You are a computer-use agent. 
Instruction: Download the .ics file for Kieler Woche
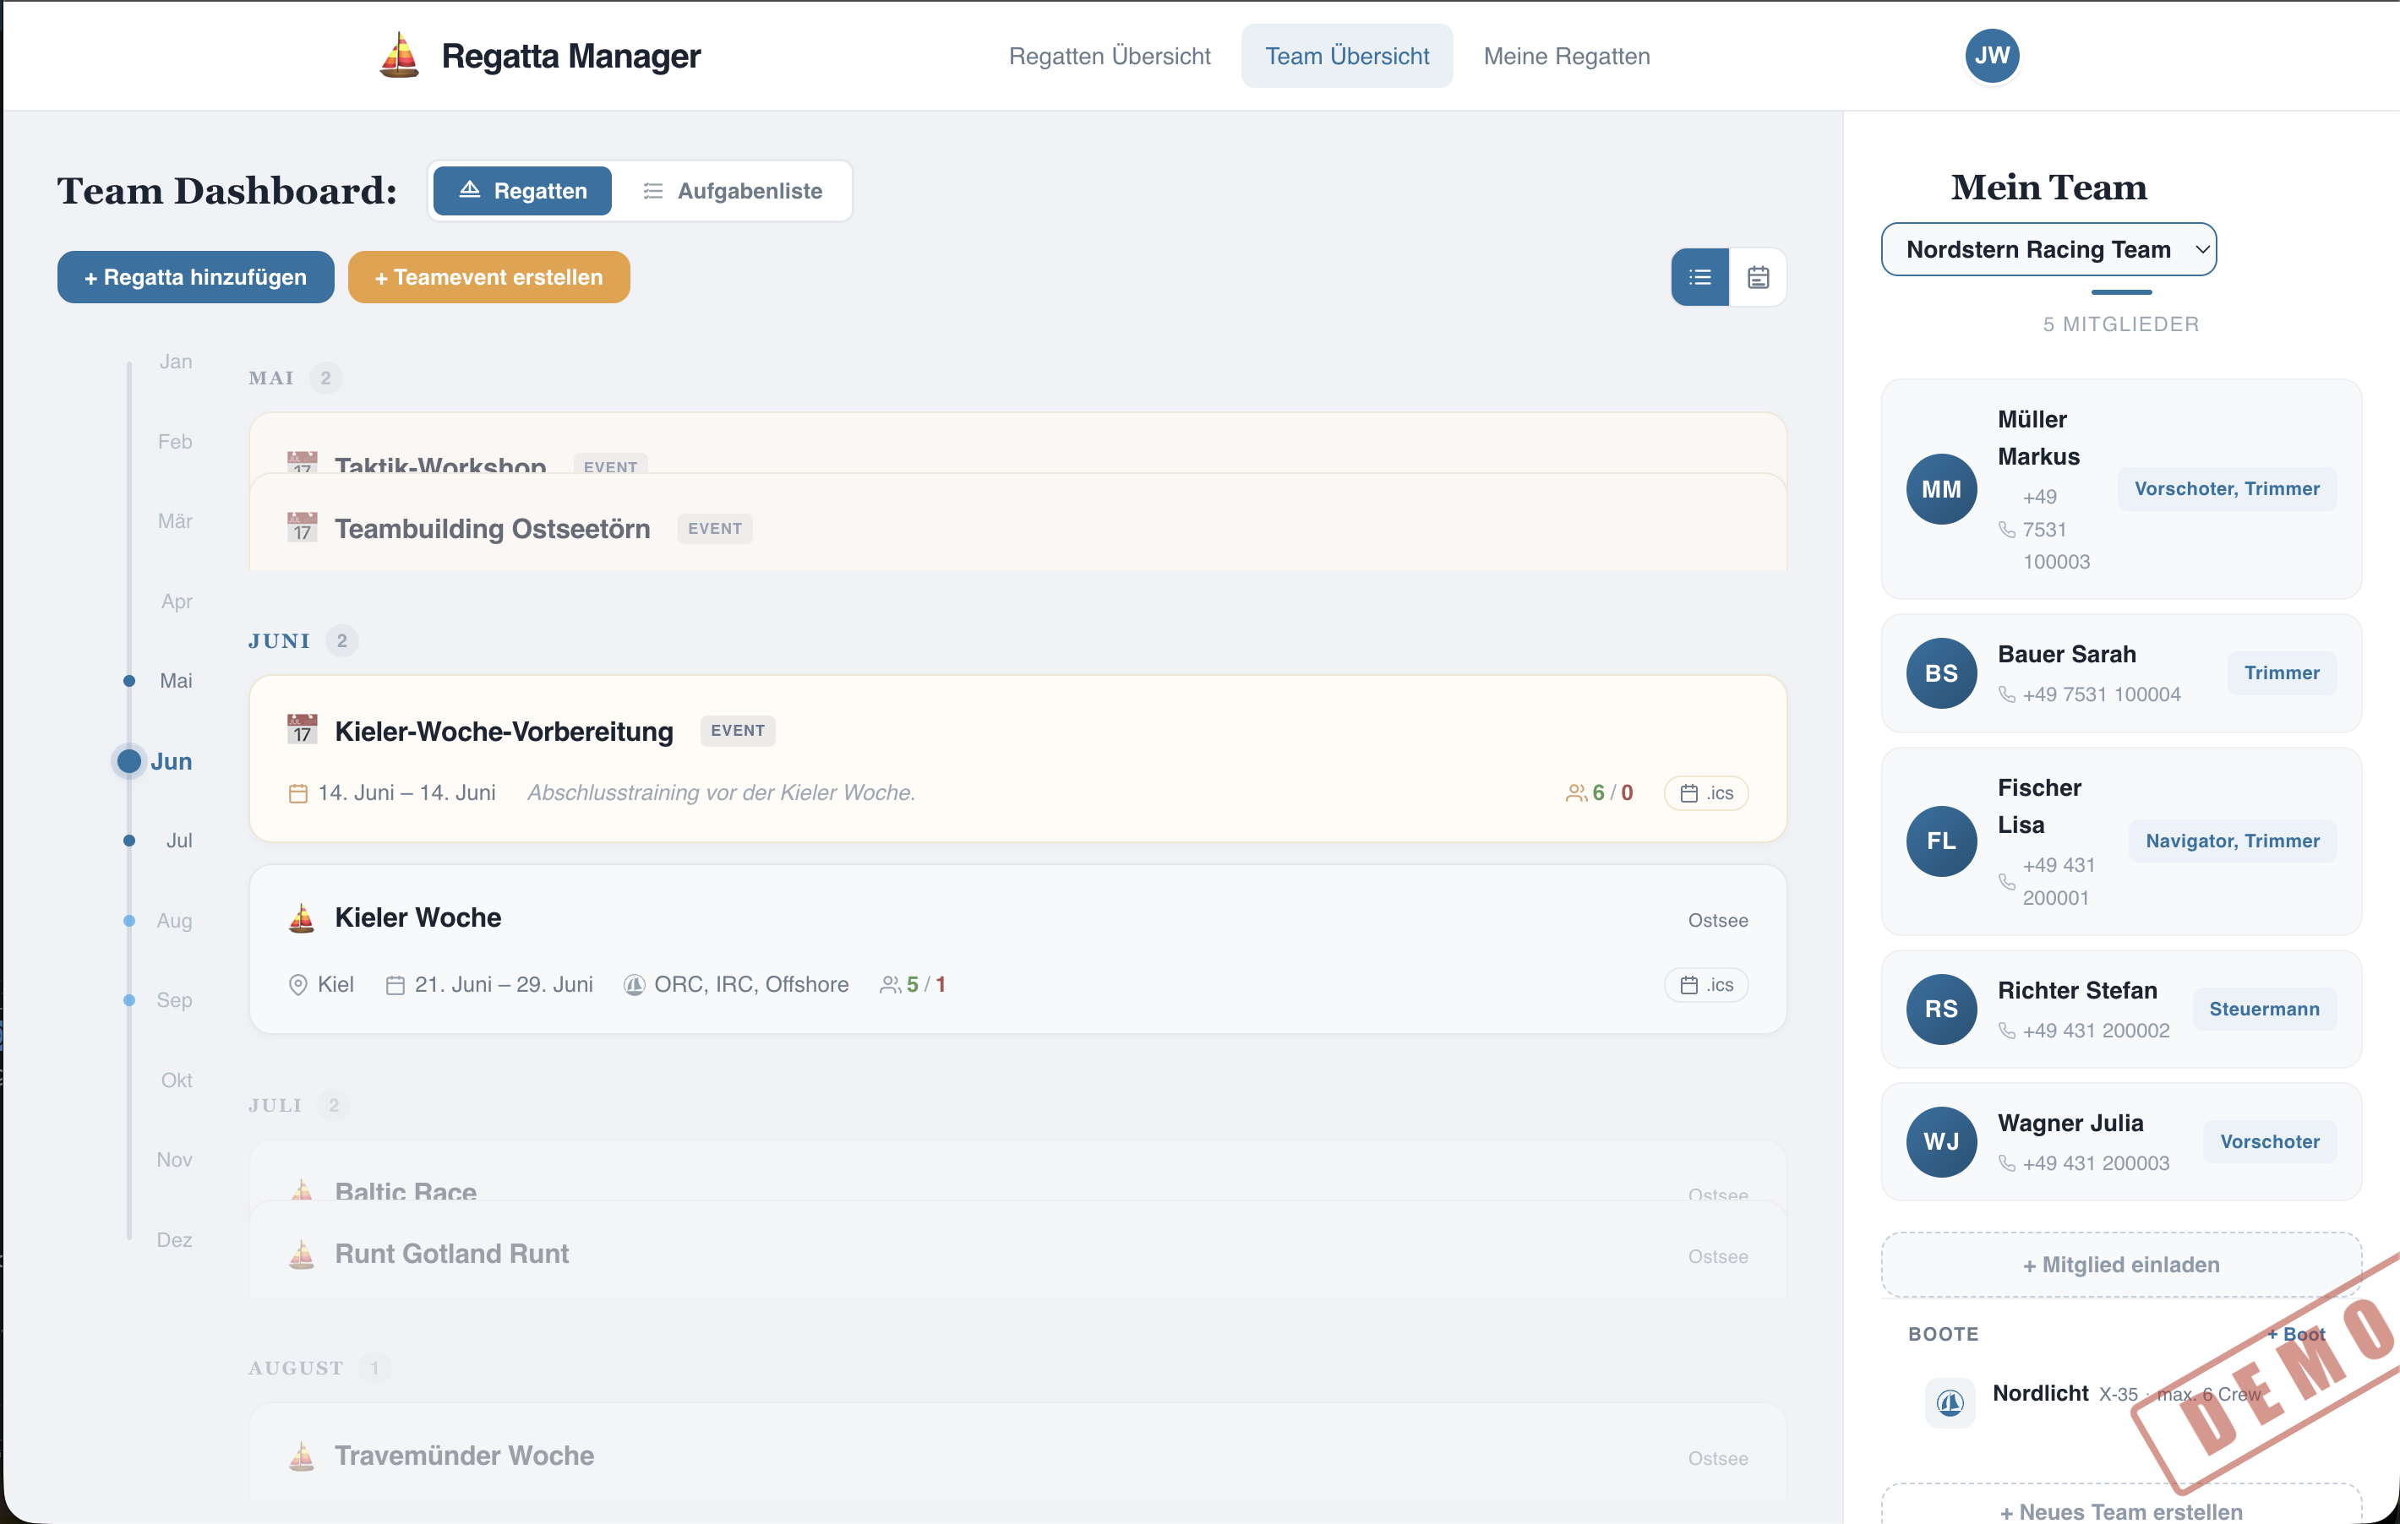click(x=1706, y=984)
